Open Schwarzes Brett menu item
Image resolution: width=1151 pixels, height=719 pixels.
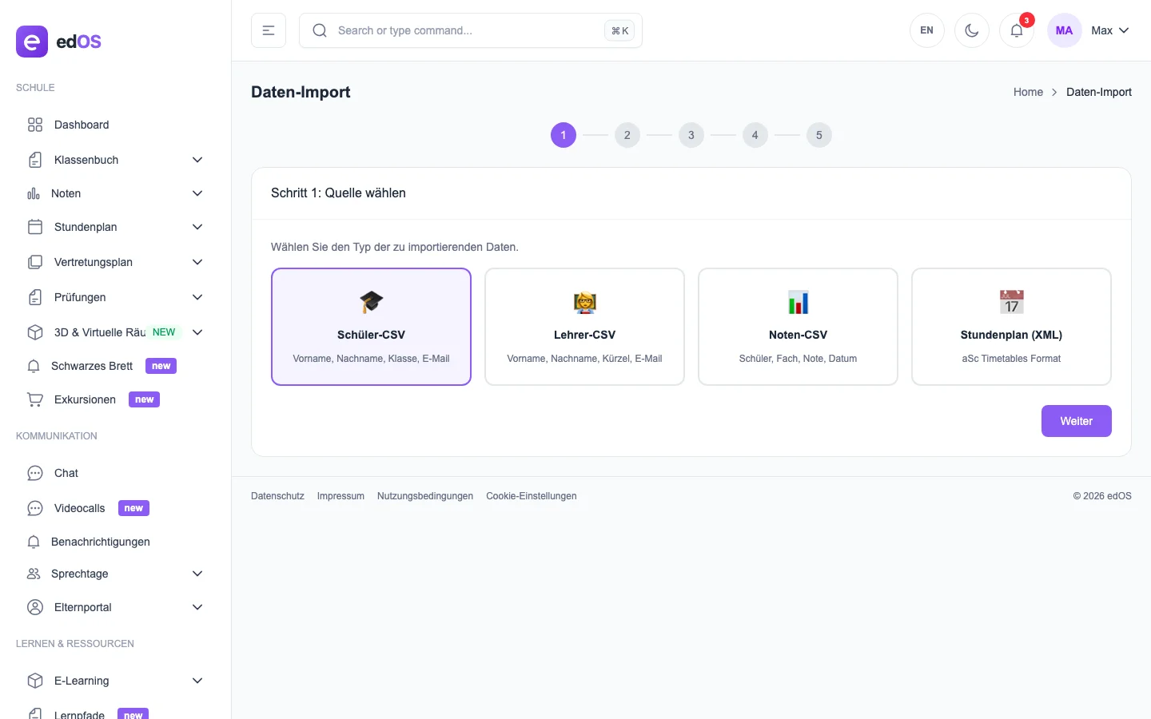(x=92, y=366)
